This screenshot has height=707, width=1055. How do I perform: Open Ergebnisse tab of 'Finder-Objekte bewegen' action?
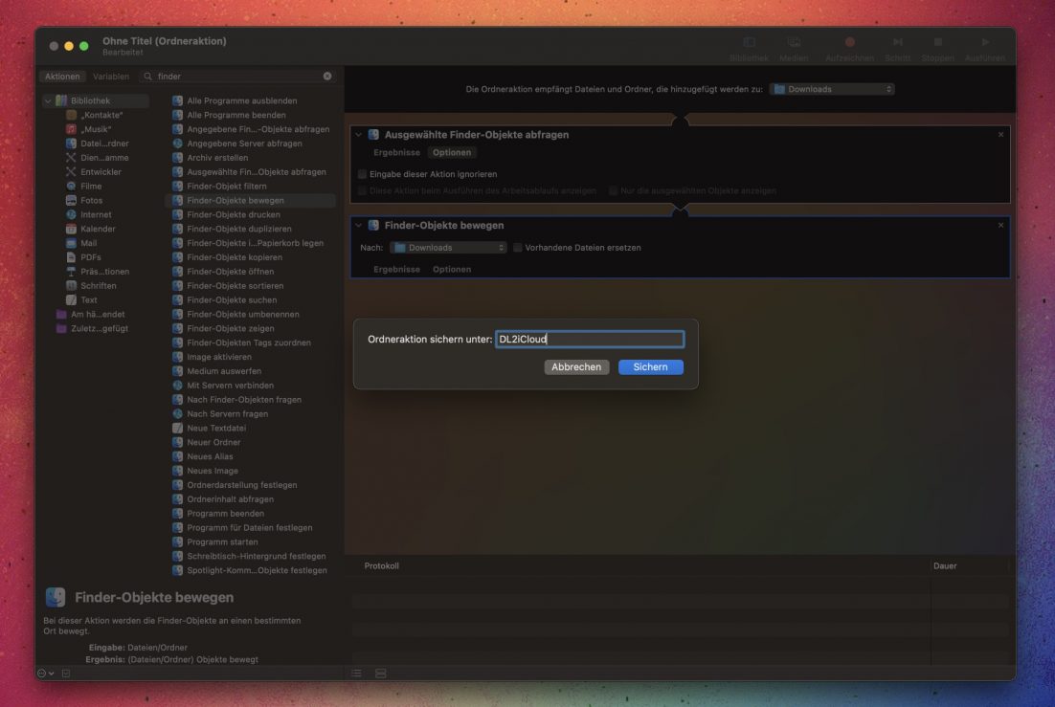click(396, 269)
